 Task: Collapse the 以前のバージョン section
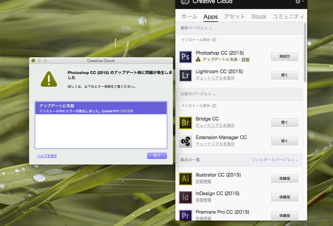198,94
